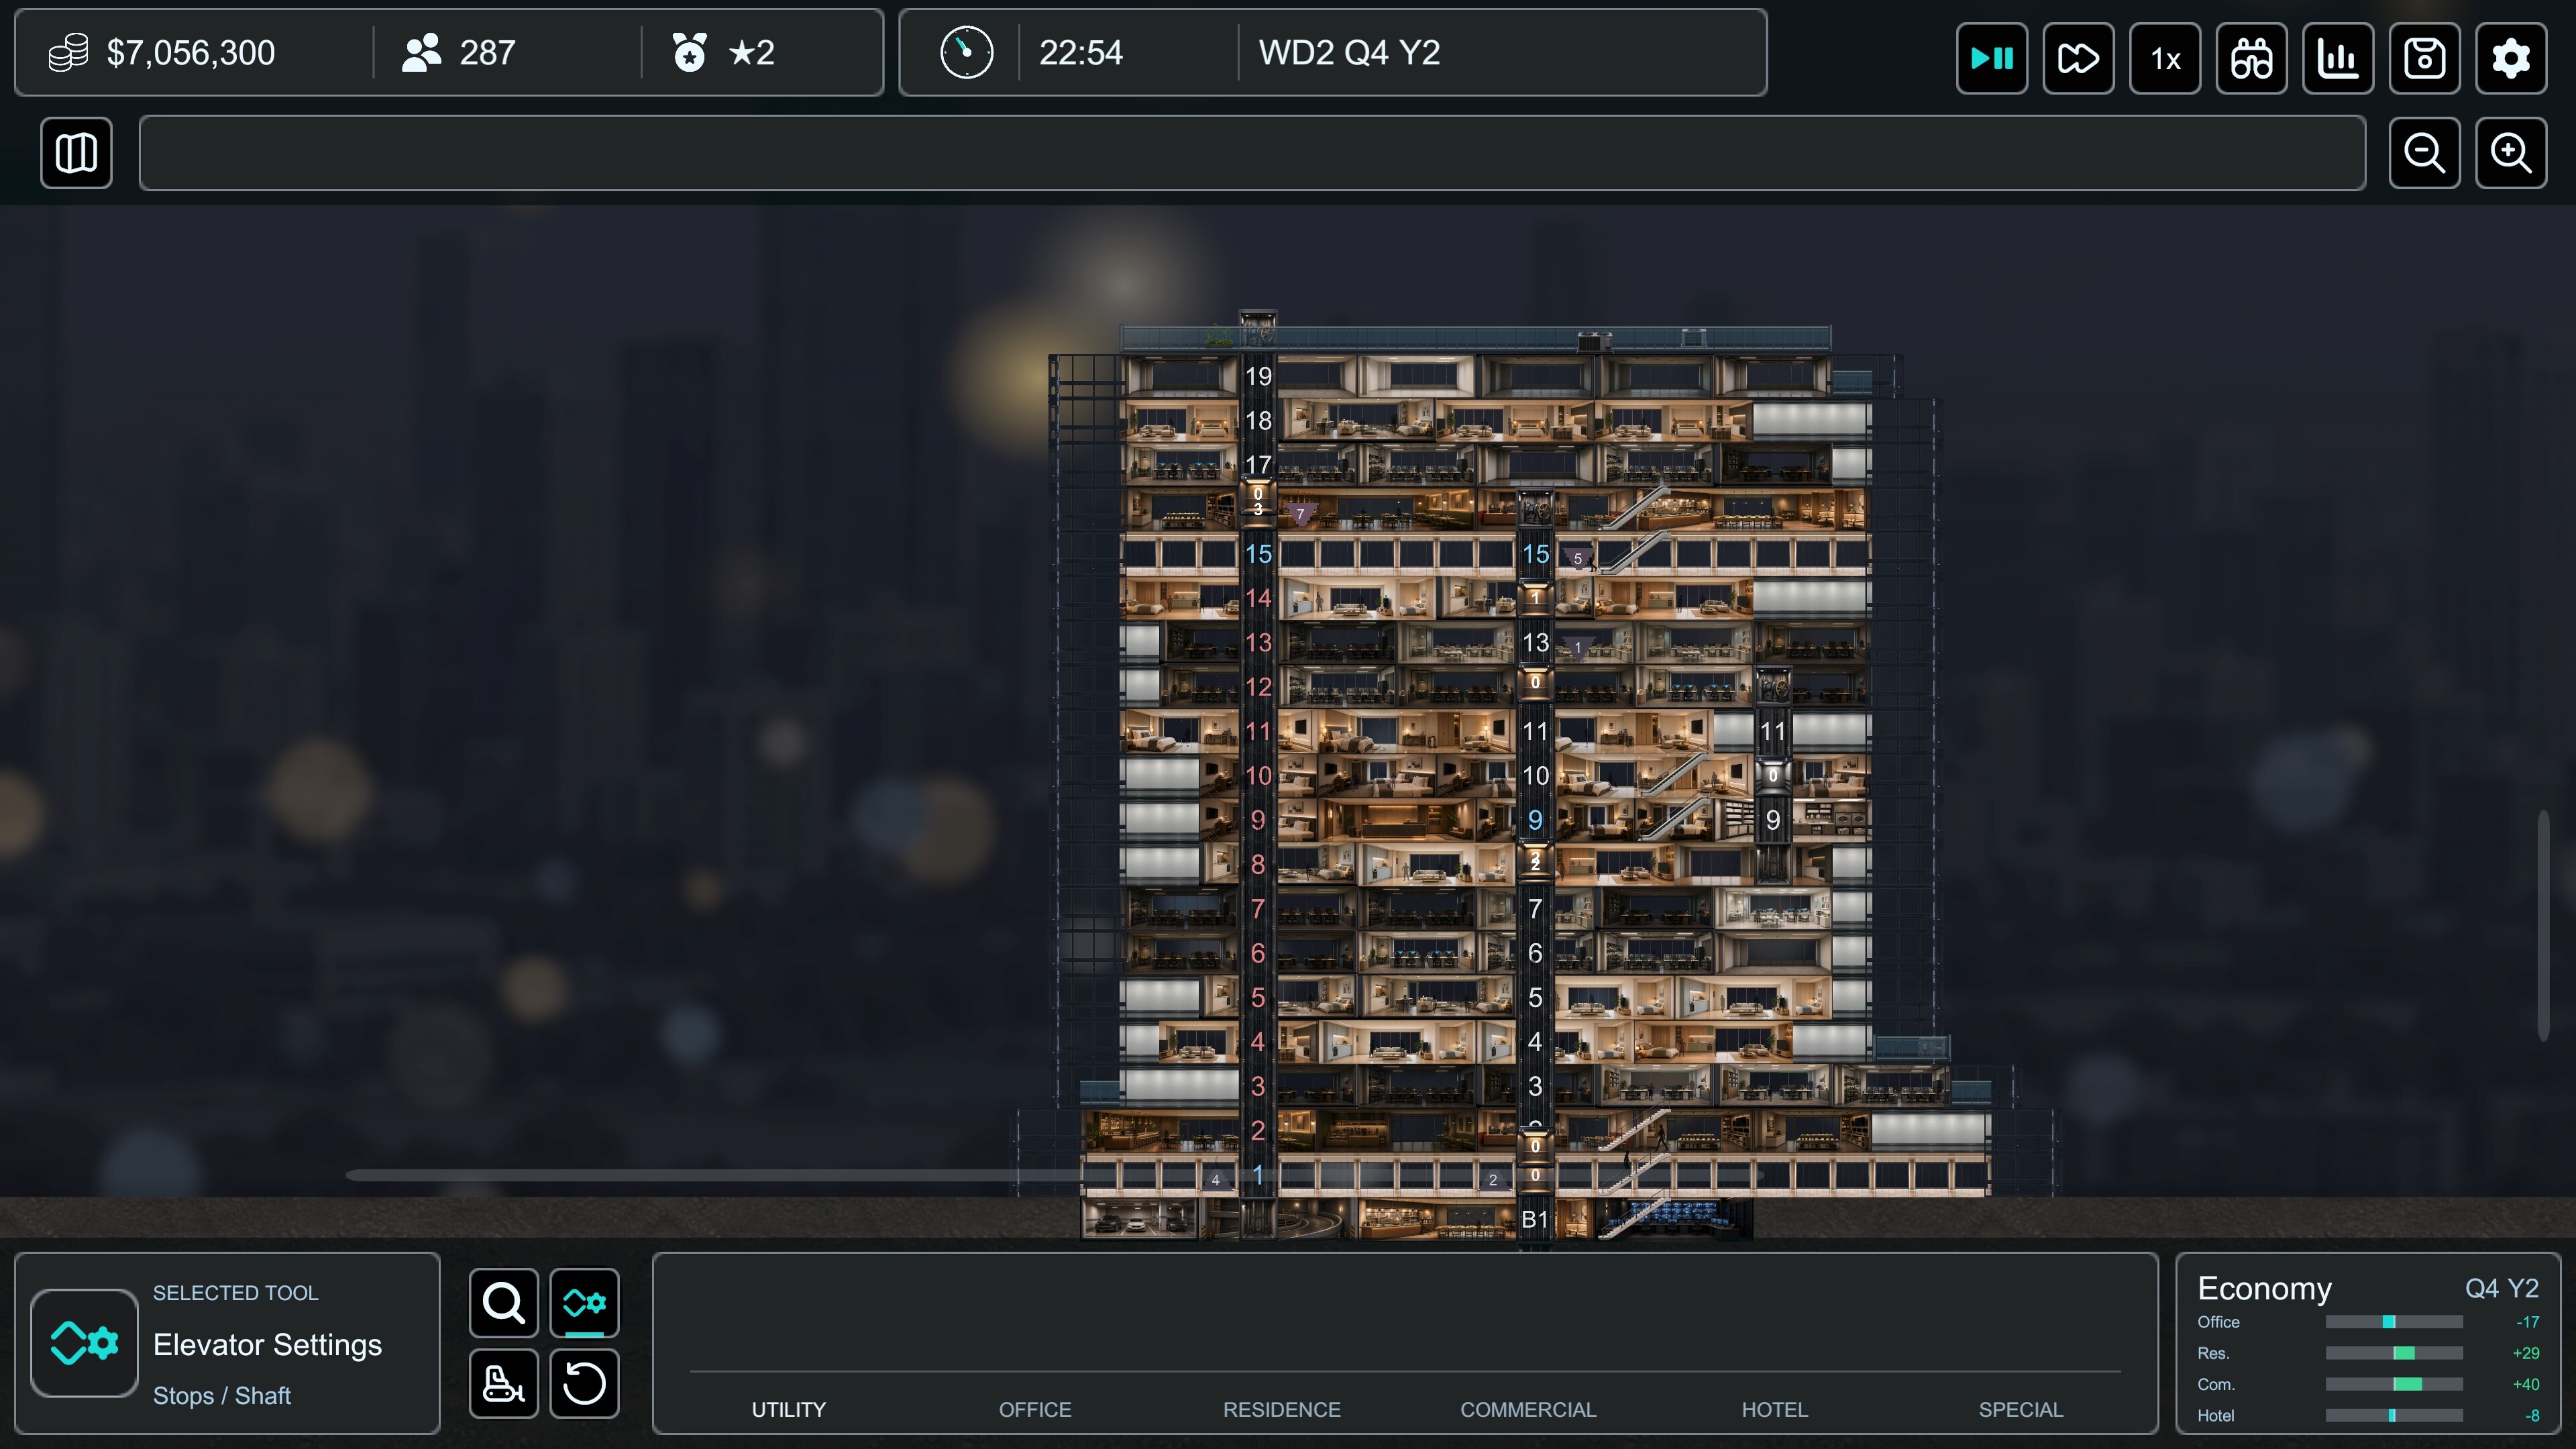Change the 1x game speed button
This screenshot has height=1449, width=2576.
click(2164, 58)
